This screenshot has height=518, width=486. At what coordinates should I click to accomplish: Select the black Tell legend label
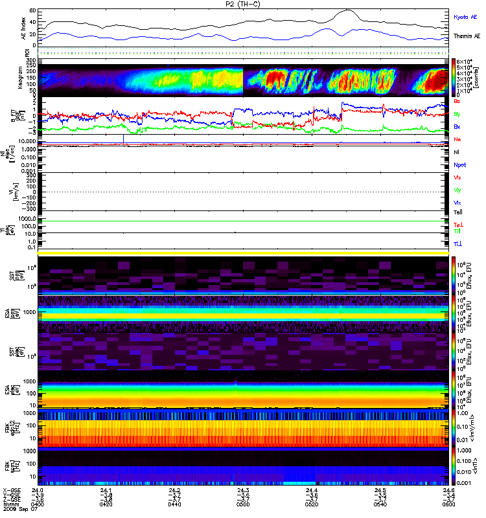point(458,212)
